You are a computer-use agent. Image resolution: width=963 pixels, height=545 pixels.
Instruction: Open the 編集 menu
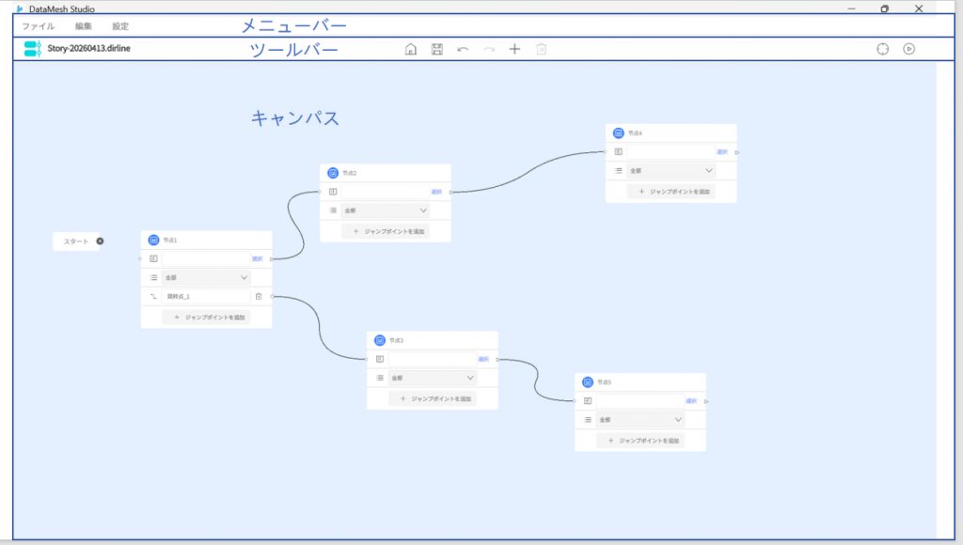click(84, 26)
